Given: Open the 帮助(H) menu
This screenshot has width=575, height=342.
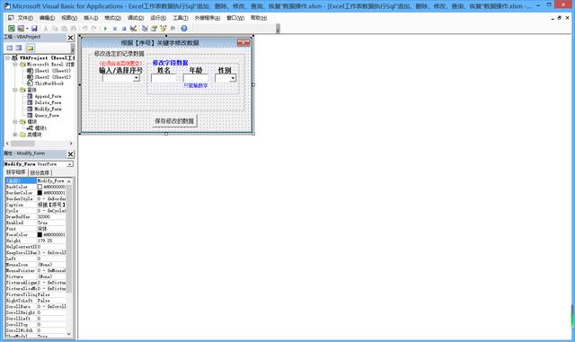Looking at the screenshot, I should coord(259,18).
